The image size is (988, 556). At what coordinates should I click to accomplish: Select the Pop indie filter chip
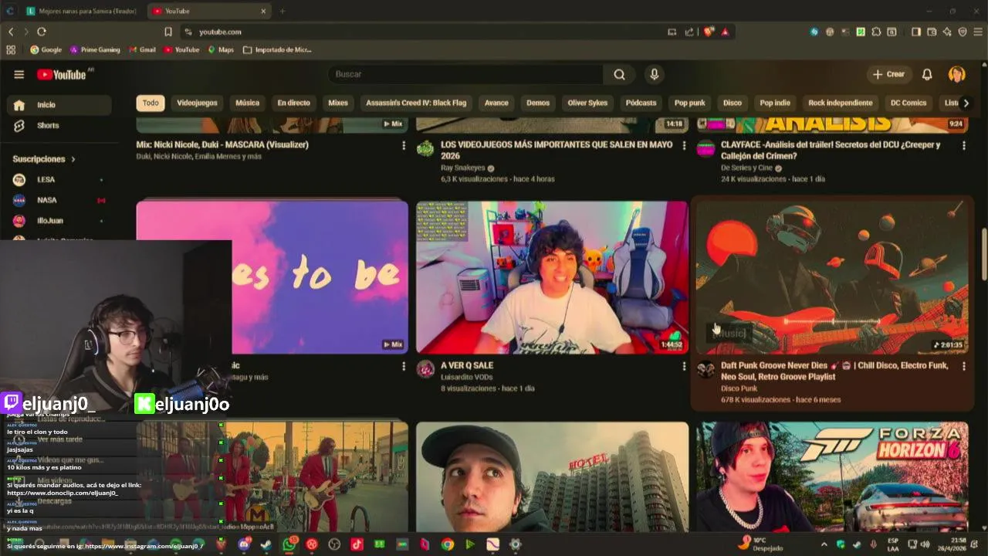click(x=775, y=103)
